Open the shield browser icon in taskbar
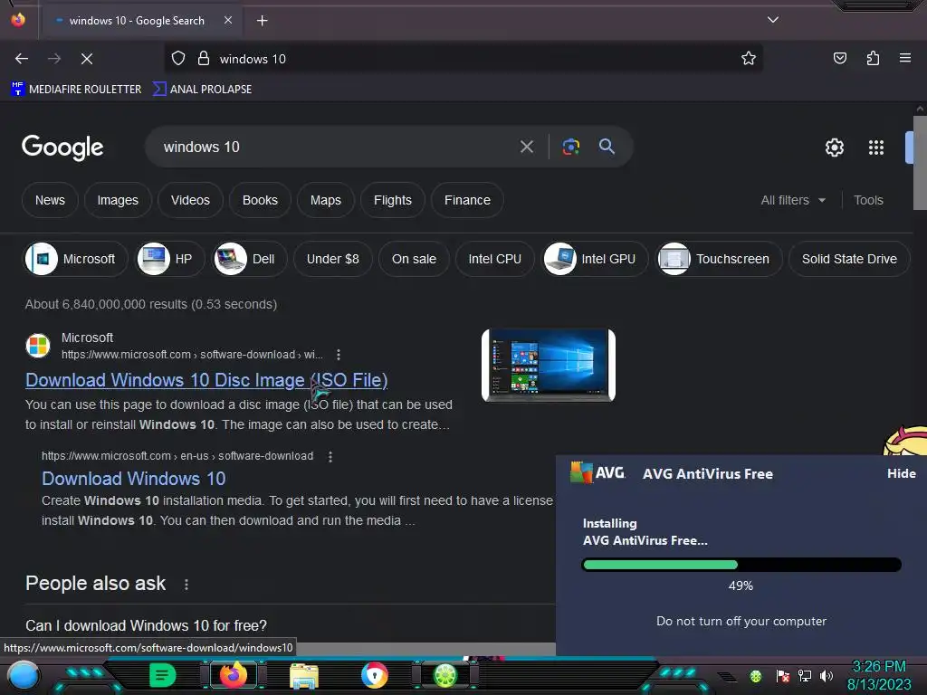Viewport: 927px width, 695px height. 375,675
